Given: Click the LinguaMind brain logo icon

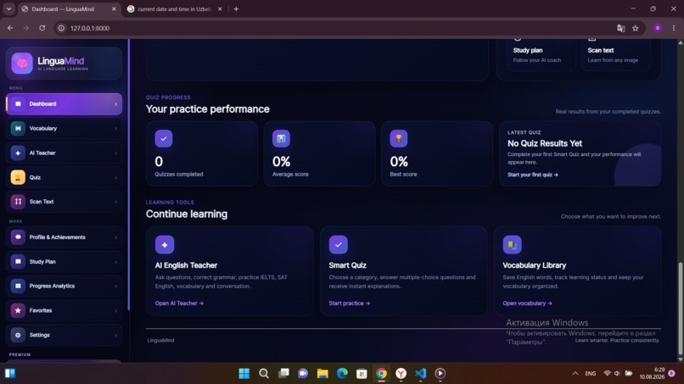Looking at the screenshot, I should (22, 64).
